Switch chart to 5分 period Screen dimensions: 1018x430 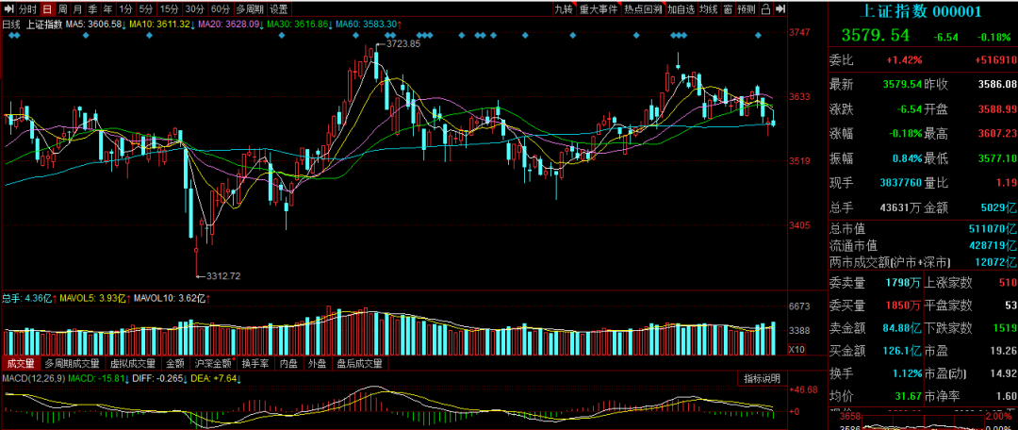click(x=147, y=9)
